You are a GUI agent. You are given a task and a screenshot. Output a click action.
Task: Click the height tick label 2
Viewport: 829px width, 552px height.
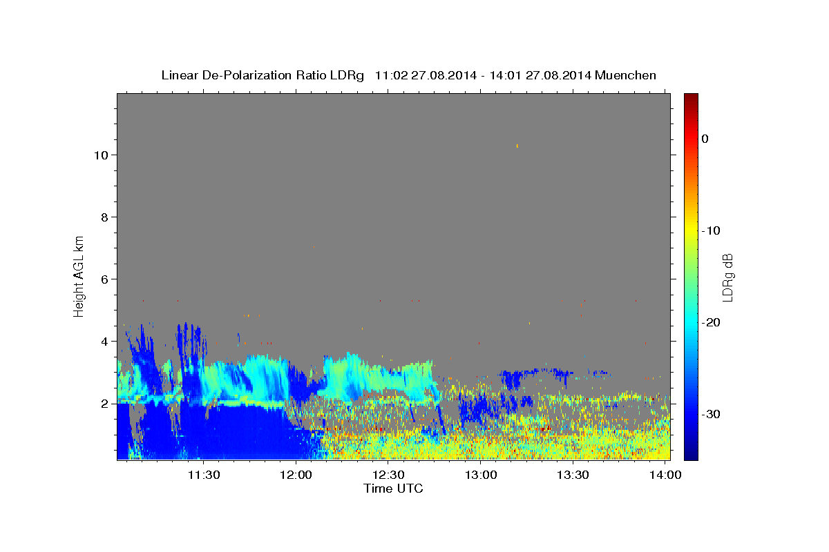pos(105,404)
